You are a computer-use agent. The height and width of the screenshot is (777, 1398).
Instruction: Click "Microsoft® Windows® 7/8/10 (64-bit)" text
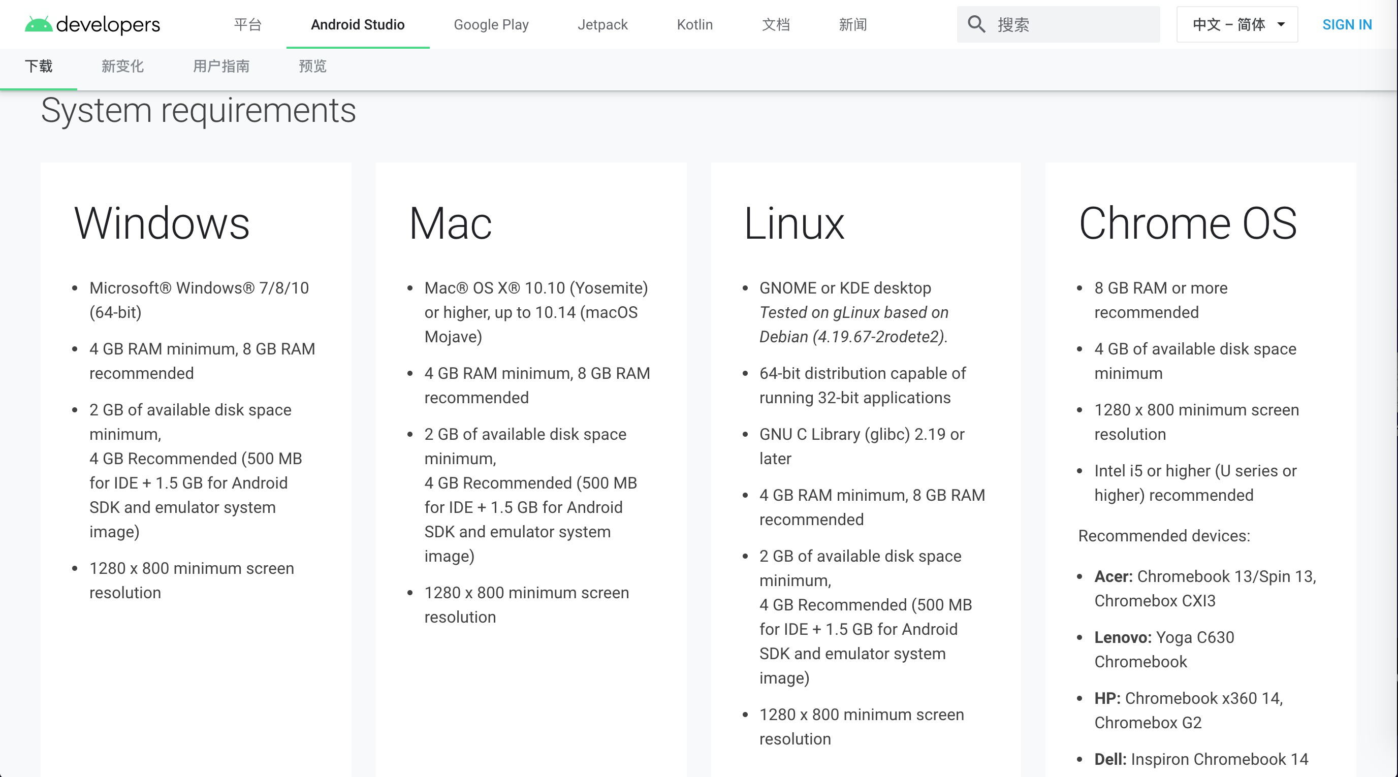(199, 300)
